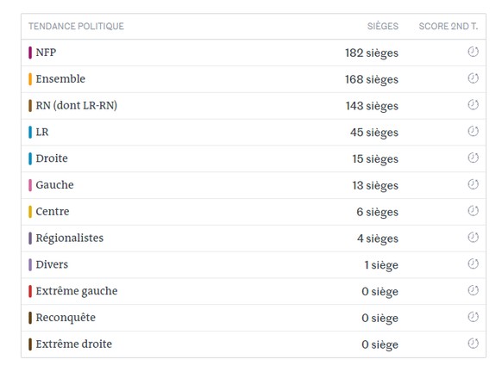Click the 168 sièges value for Ensemble
This screenshot has height=372, width=502.
[x=372, y=79]
